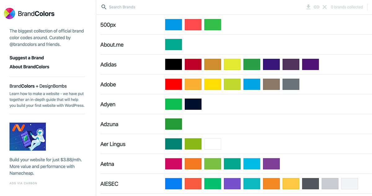Select the About.me teal swatch
This screenshot has width=372, height=196.
173,44
